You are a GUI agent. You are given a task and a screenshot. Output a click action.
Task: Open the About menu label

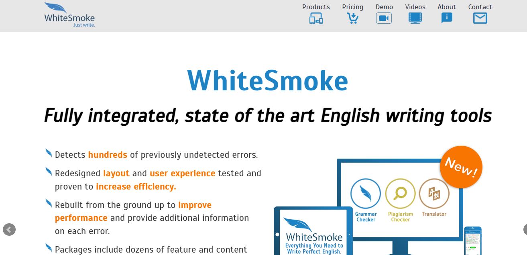447,7
